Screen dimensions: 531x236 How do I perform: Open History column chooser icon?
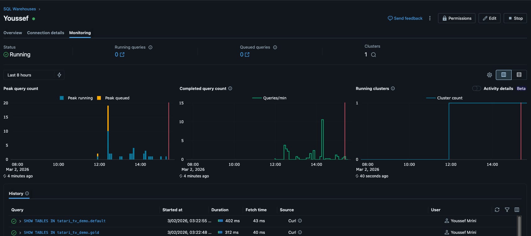pos(517,210)
